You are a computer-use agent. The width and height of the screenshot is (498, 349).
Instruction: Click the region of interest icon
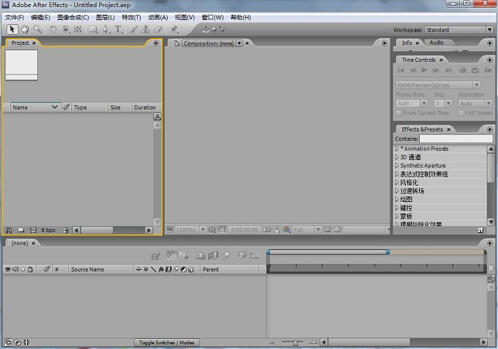(x=327, y=230)
